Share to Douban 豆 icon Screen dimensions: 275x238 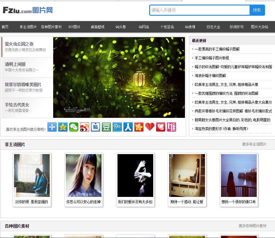tap(106, 127)
